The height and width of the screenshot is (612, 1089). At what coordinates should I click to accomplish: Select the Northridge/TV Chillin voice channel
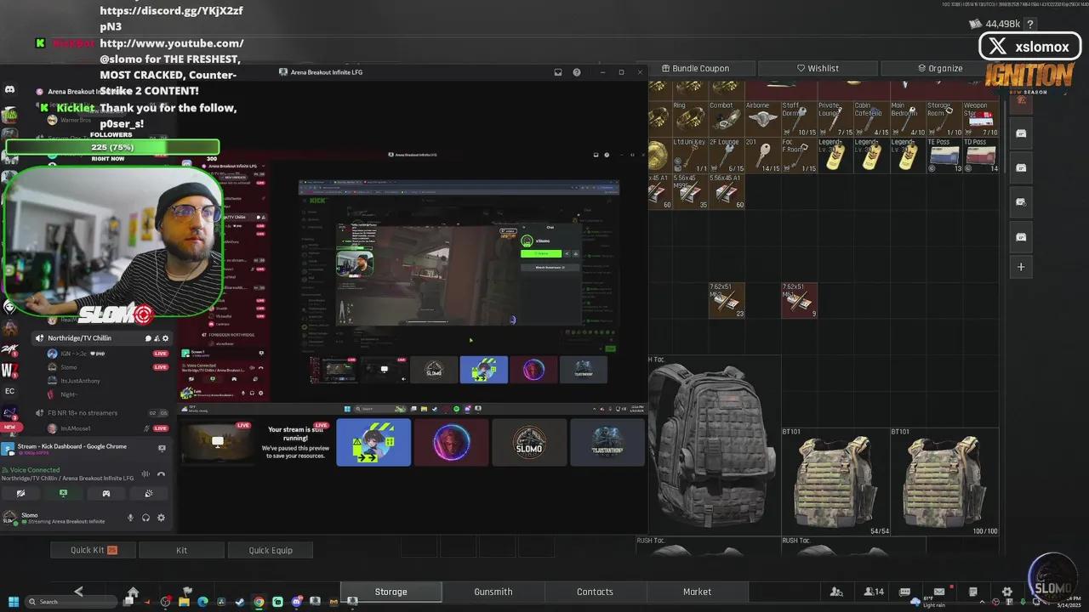(x=79, y=338)
